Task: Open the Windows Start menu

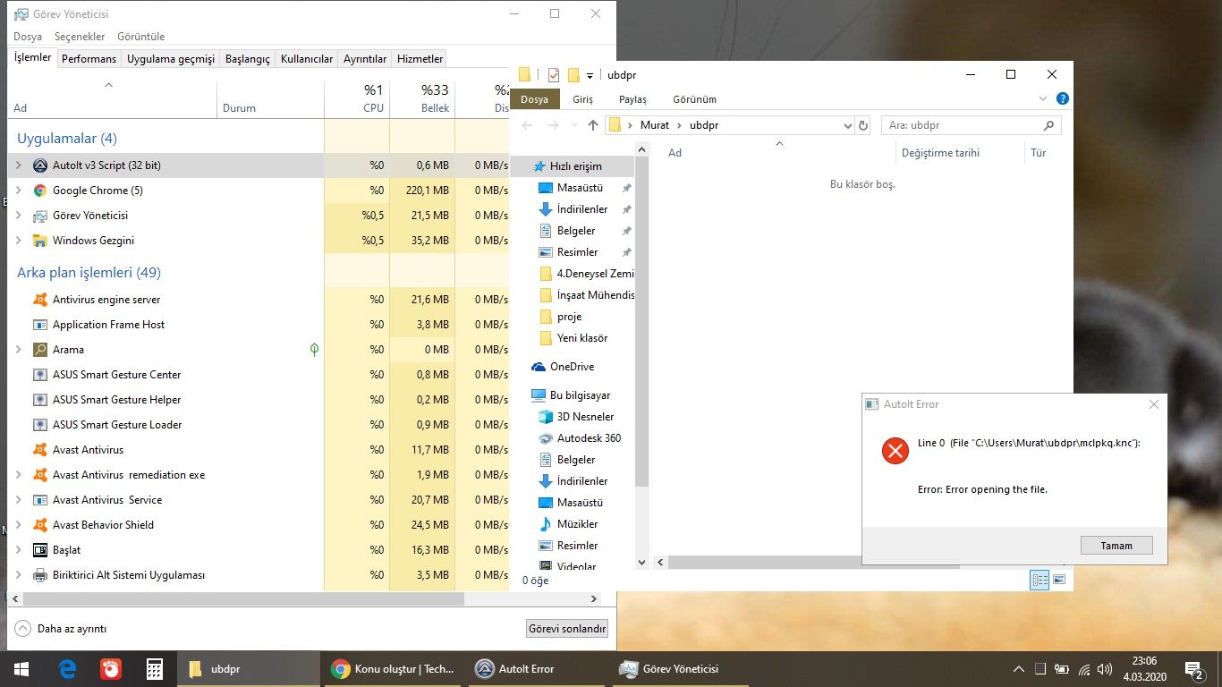Action: (x=21, y=669)
